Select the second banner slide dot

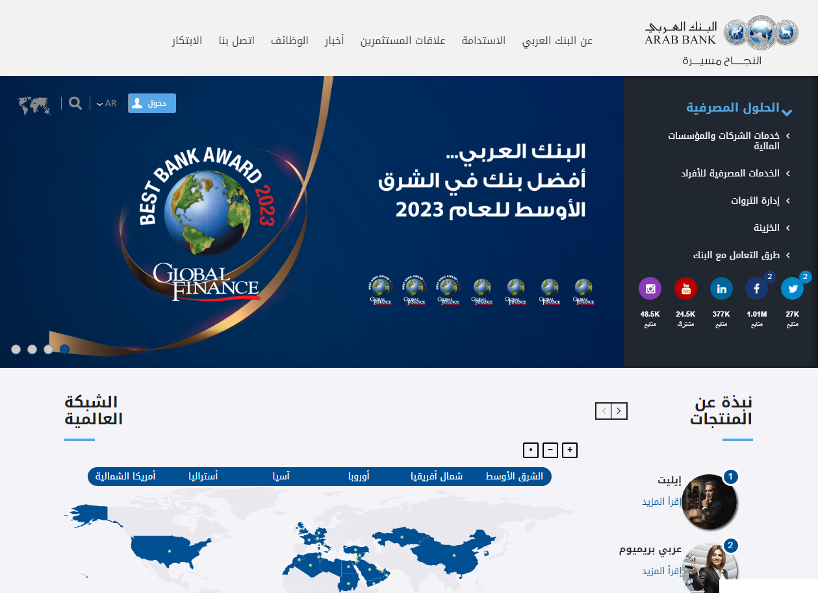32,349
